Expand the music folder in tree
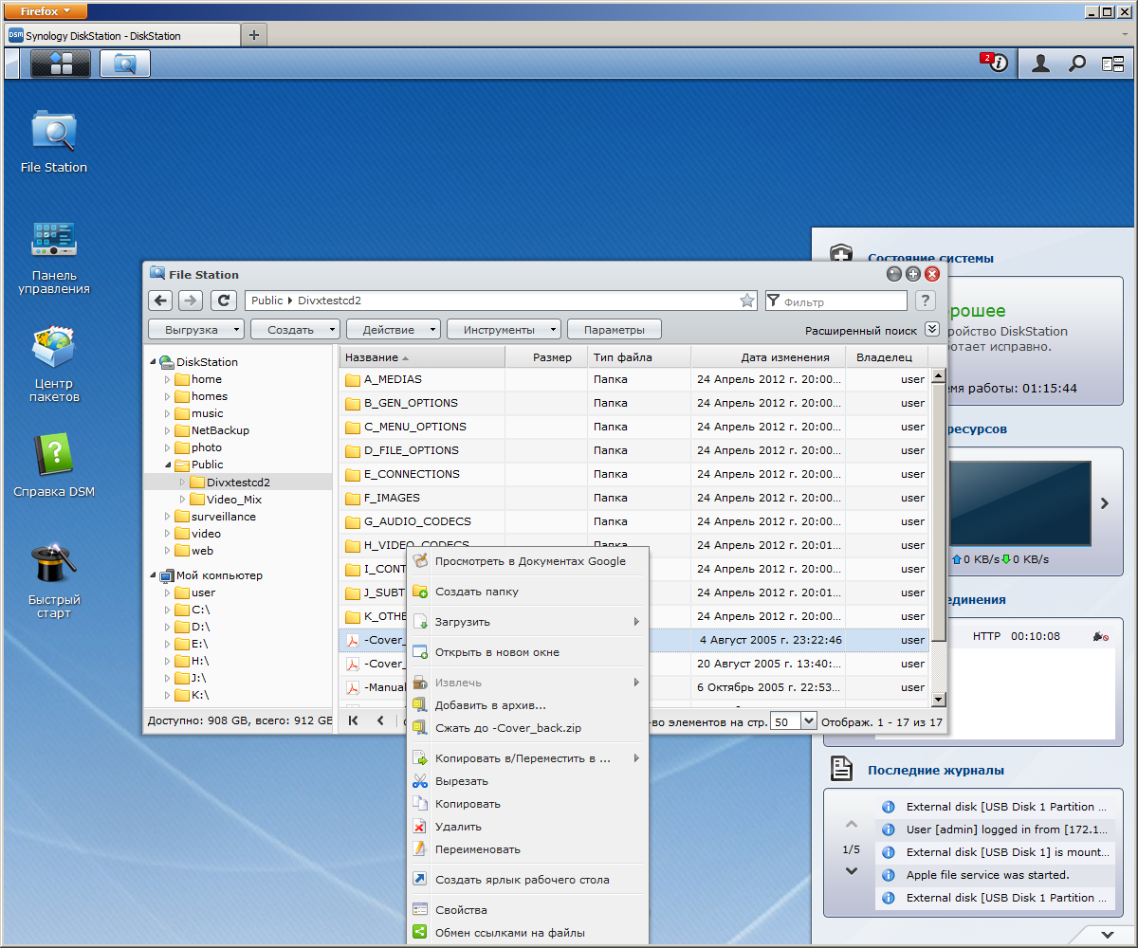This screenshot has height=948, width=1138. pyautogui.click(x=168, y=413)
